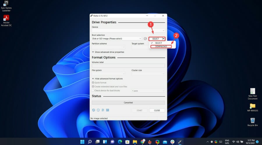Minimize the Rufus window
The width and height of the screenshot is (262, 145).
pyautogui.click(x=147, y=16)
